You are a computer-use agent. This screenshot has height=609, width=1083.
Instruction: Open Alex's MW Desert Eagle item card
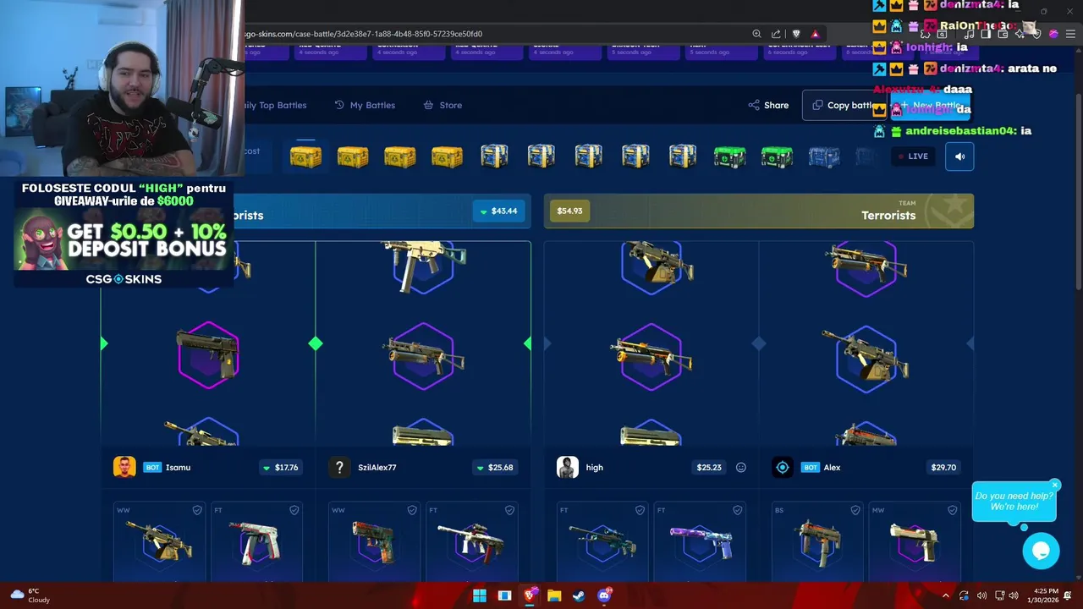915,541
